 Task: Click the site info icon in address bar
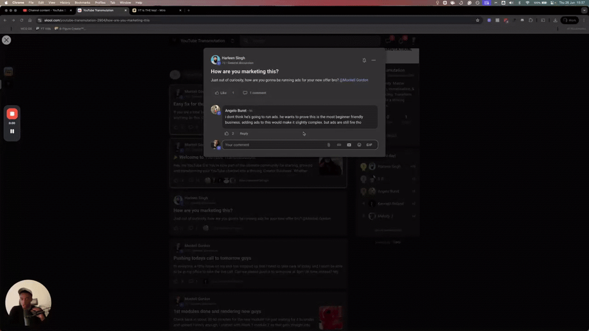pyautogui.click(x=40, y=20)
